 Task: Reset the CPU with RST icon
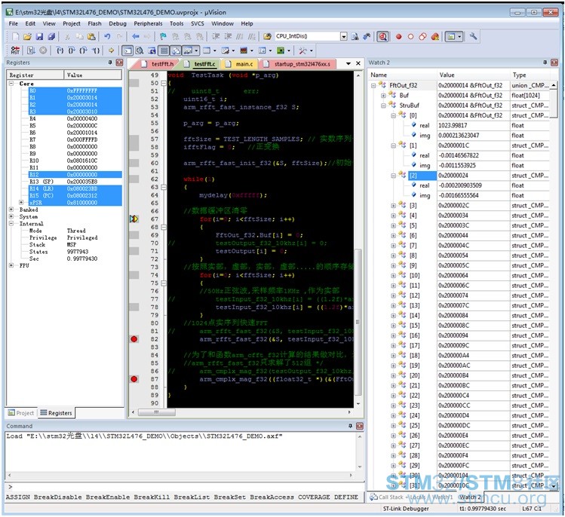coord(15,50)
